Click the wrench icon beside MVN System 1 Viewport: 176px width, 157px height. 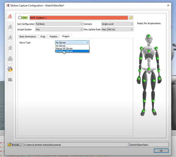131,18
